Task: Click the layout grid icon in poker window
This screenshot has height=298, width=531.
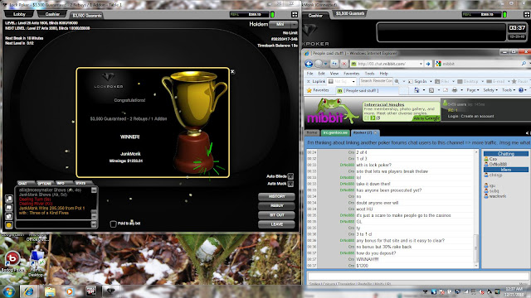Action: 295,14
